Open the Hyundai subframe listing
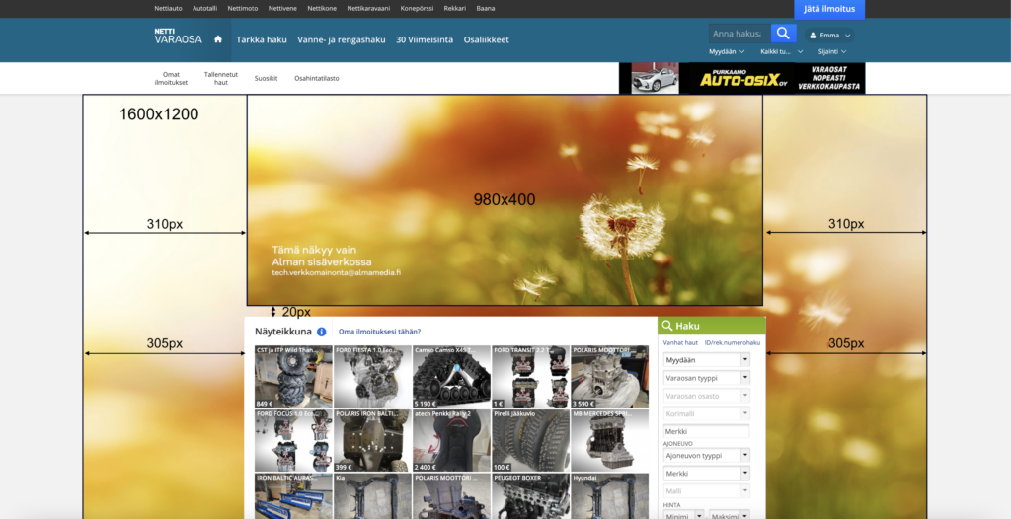 610,495
